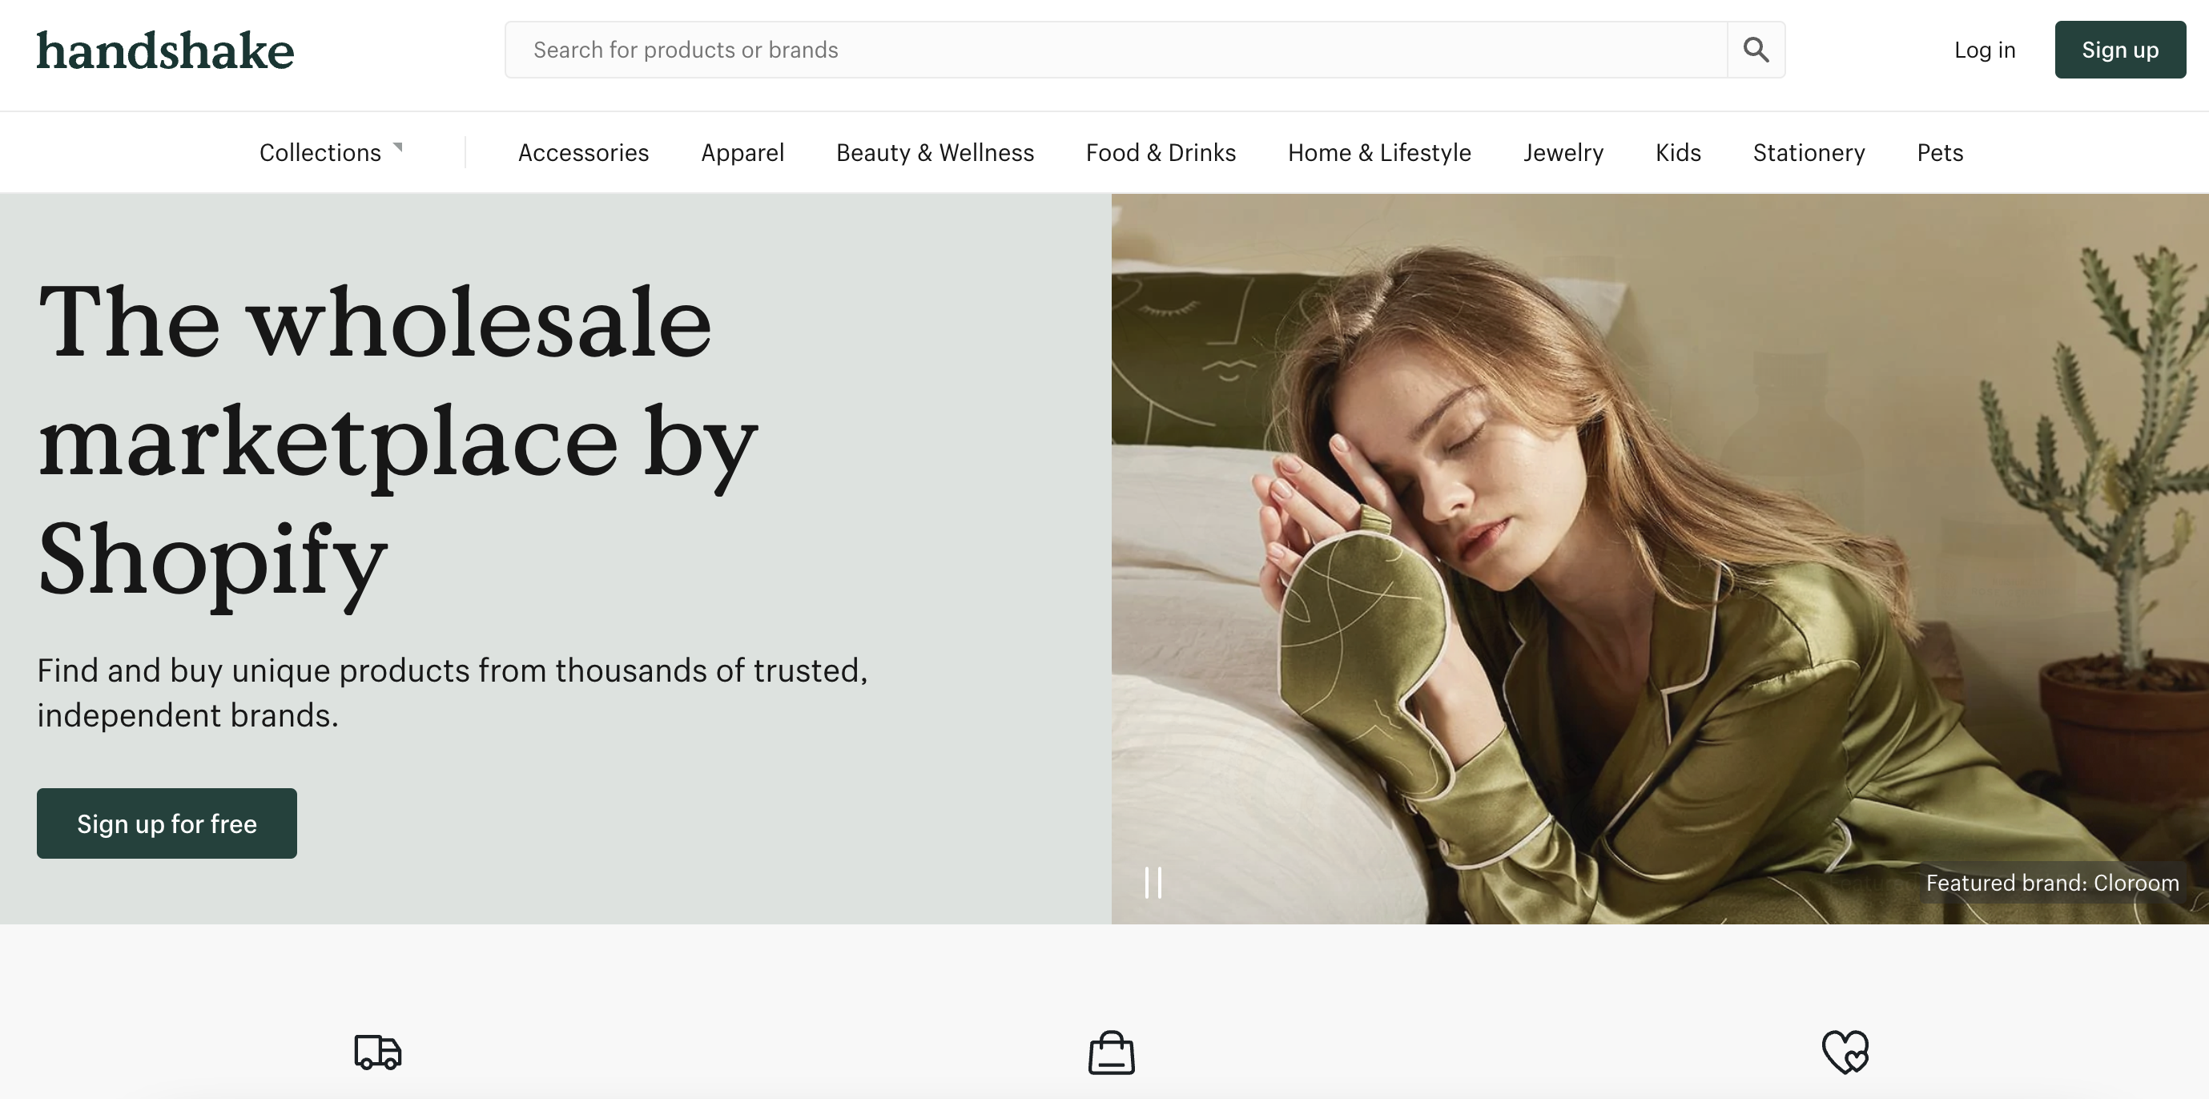Click the delivery truck icon
This screenshot has height=1099, width=2209.
point(377,1052)
